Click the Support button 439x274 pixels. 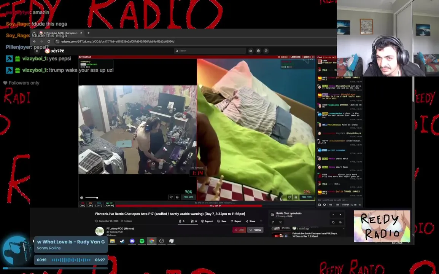coord(207,221)
